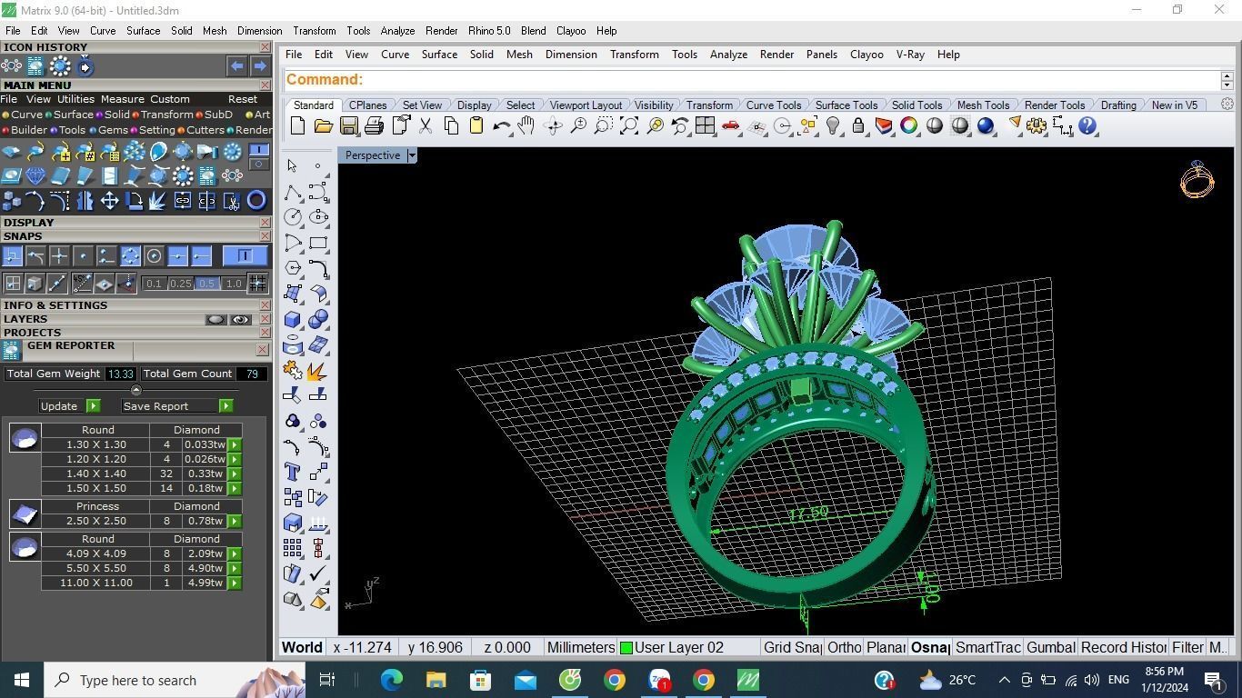The image size is (1242, 698).
Task: Open the Clayoo menu in the Rhino menu bar
Action: tap(866, 55)
